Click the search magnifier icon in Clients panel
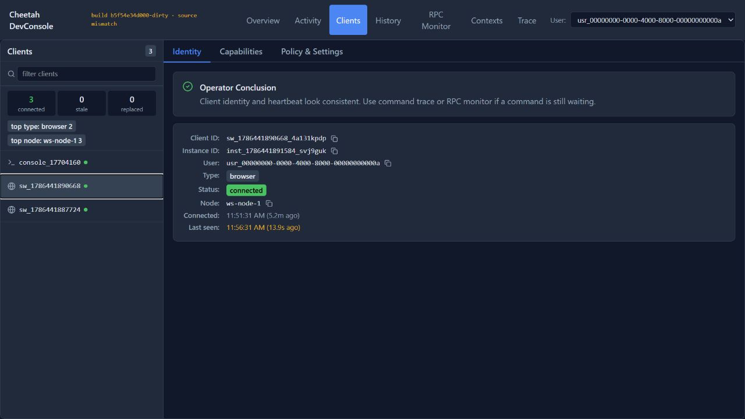 click(11, 74)
